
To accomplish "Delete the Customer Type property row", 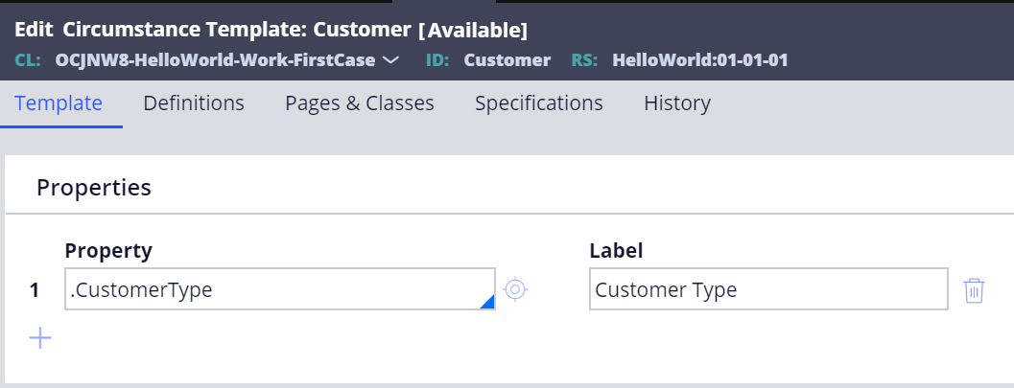I will (974, 290).
